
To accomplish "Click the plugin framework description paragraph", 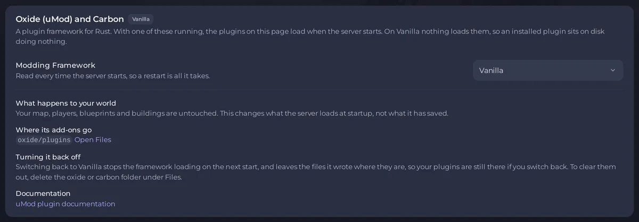I will click(310, 36).
